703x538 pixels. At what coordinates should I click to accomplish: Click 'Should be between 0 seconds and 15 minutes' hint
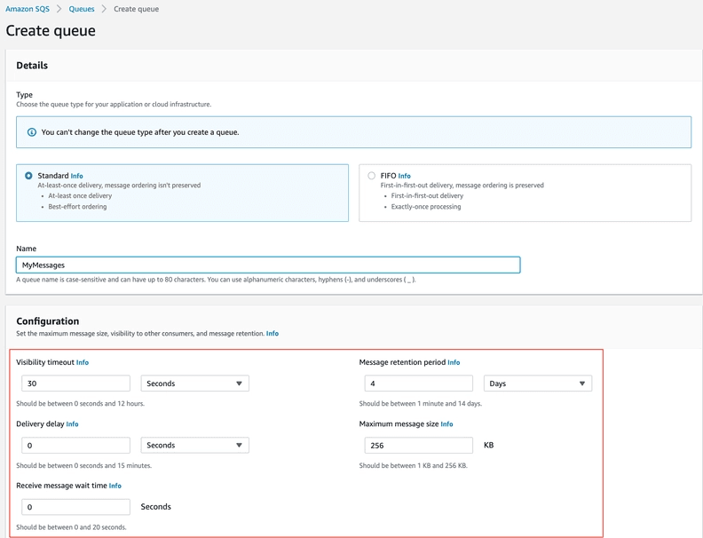[83, 465]
